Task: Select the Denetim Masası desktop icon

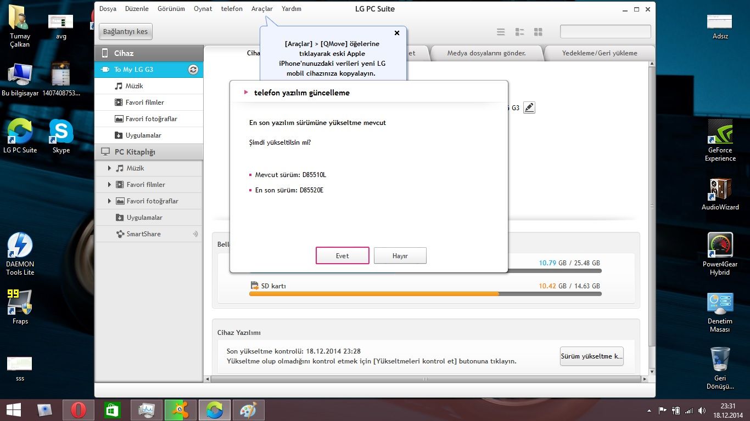Action: coord(720,312)
